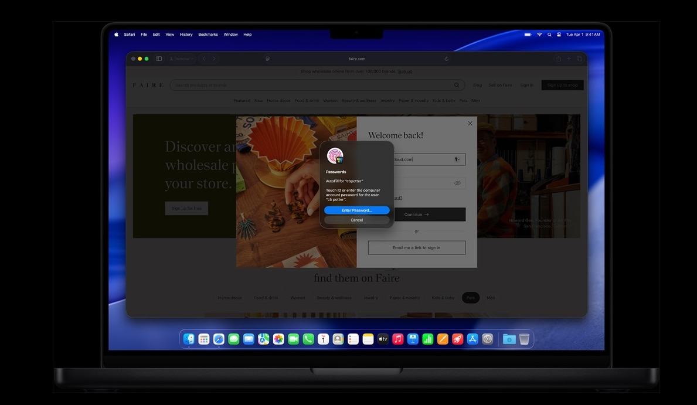
Task: Open Messages from the Dock
Action: coord(233,339)
